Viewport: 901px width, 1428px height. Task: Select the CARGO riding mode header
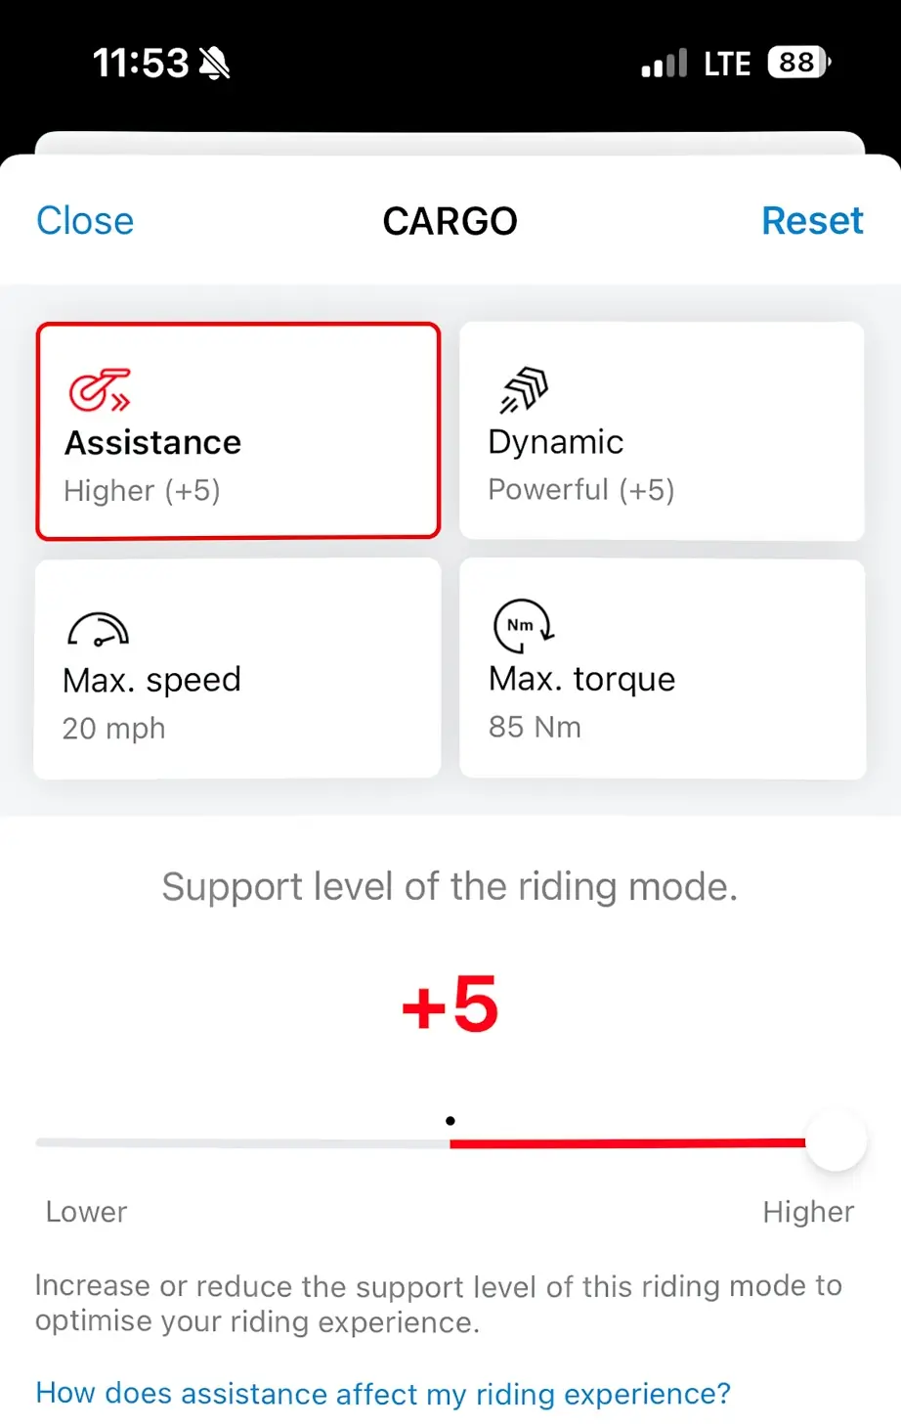click(x=450, y=220)
